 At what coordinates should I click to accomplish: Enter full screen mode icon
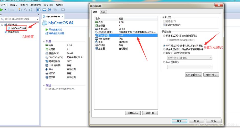pos(50,10)
